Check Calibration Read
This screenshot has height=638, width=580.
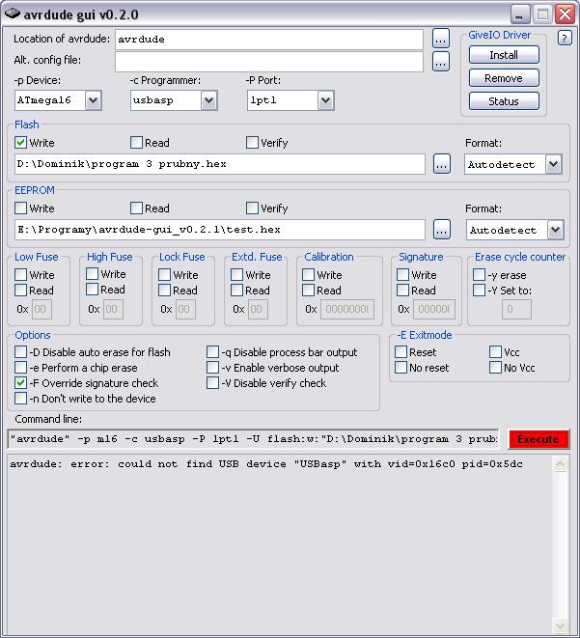pyautogui.click(x=308, y=291)
